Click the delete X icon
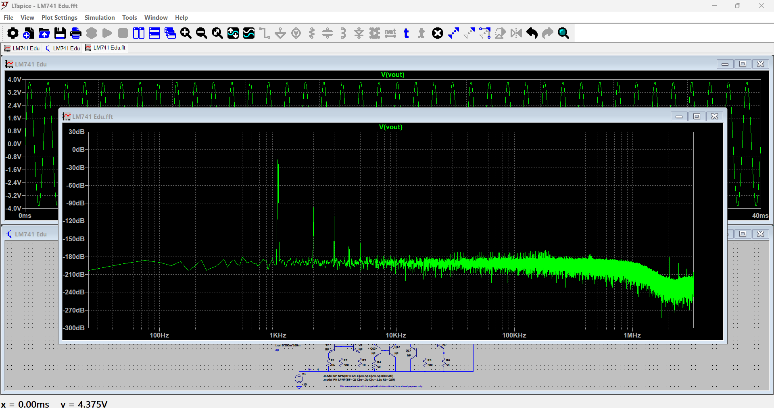774x408 pixels. (x=438, y=33)
